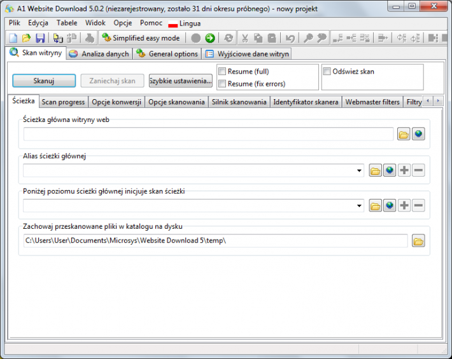Click the scissors cut icon

coord(245,38)
